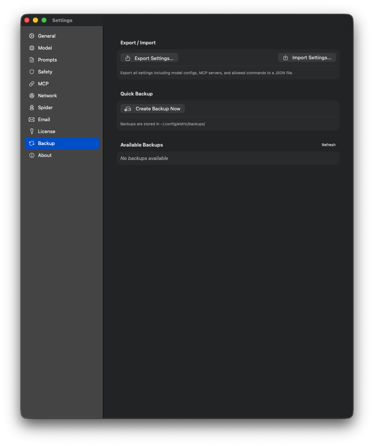374x446 pixels.
Task: Click the Backup sync-arrows icon
Action: 32,143
